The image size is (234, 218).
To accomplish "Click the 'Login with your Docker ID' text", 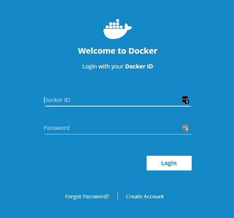I will pos(117,66).
